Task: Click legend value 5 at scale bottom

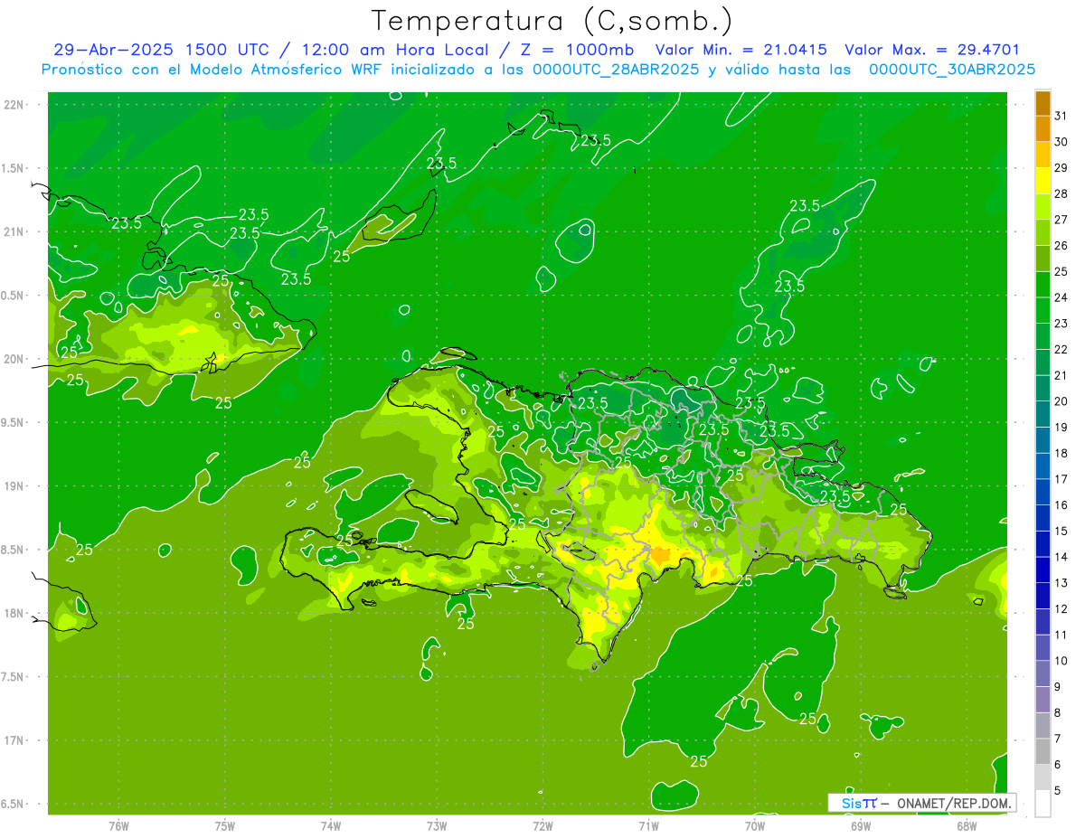Action: pos(1058,790)
